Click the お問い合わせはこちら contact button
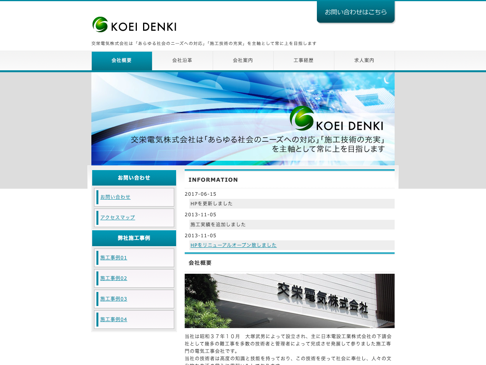The height and width of the screenshot is (365, 486). [x=355, y=12]
